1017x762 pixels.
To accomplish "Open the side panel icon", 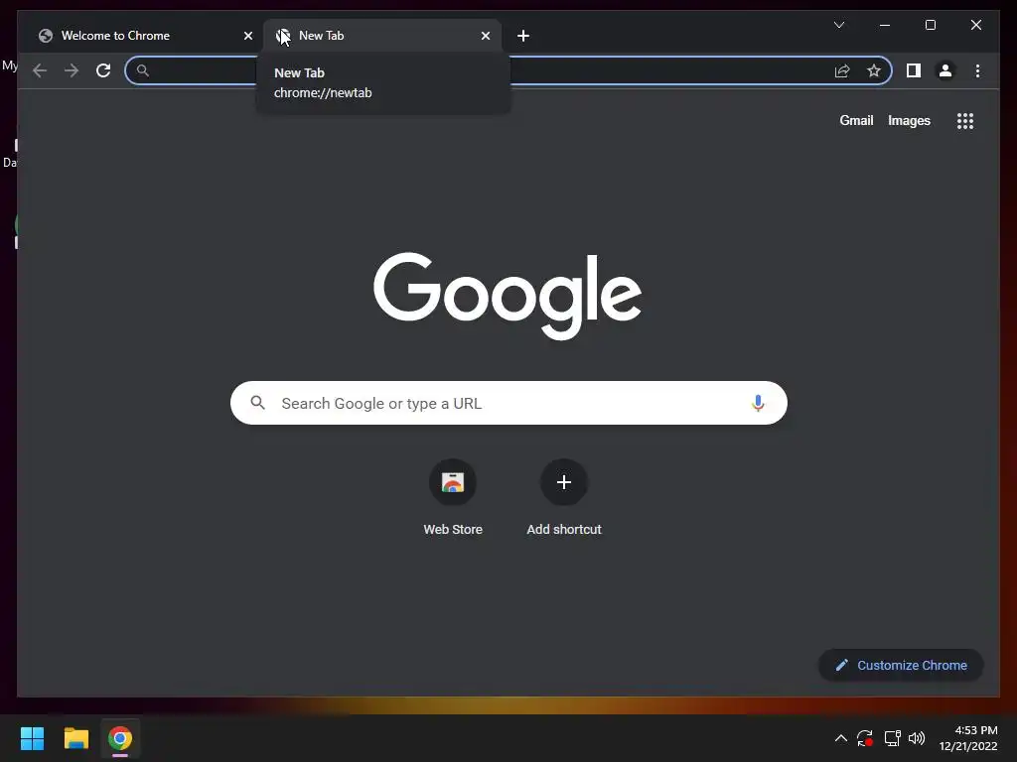I will tap(914, 70).
